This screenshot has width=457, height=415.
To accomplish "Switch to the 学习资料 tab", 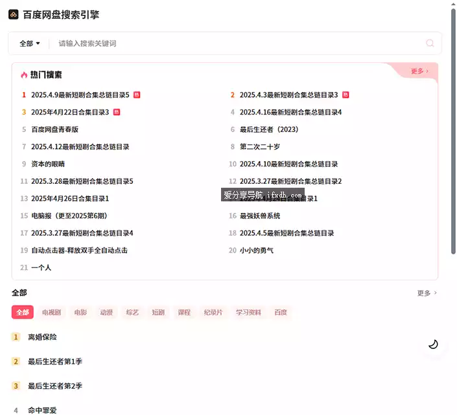I will click(248, 312).
